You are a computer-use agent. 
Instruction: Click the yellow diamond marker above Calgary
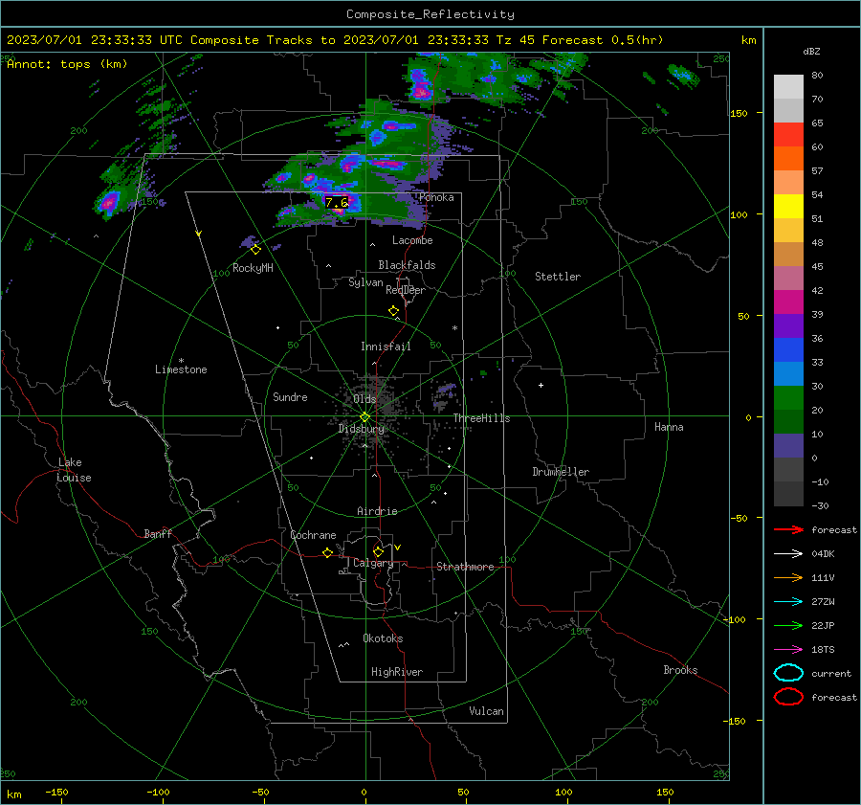click(x=378, y=551)
